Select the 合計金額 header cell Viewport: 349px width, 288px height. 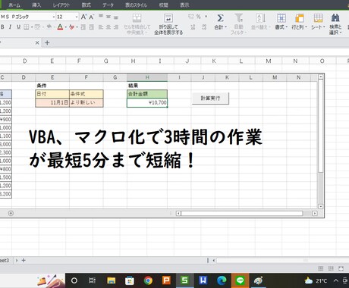pyautogui.click(x=147, y=94)
